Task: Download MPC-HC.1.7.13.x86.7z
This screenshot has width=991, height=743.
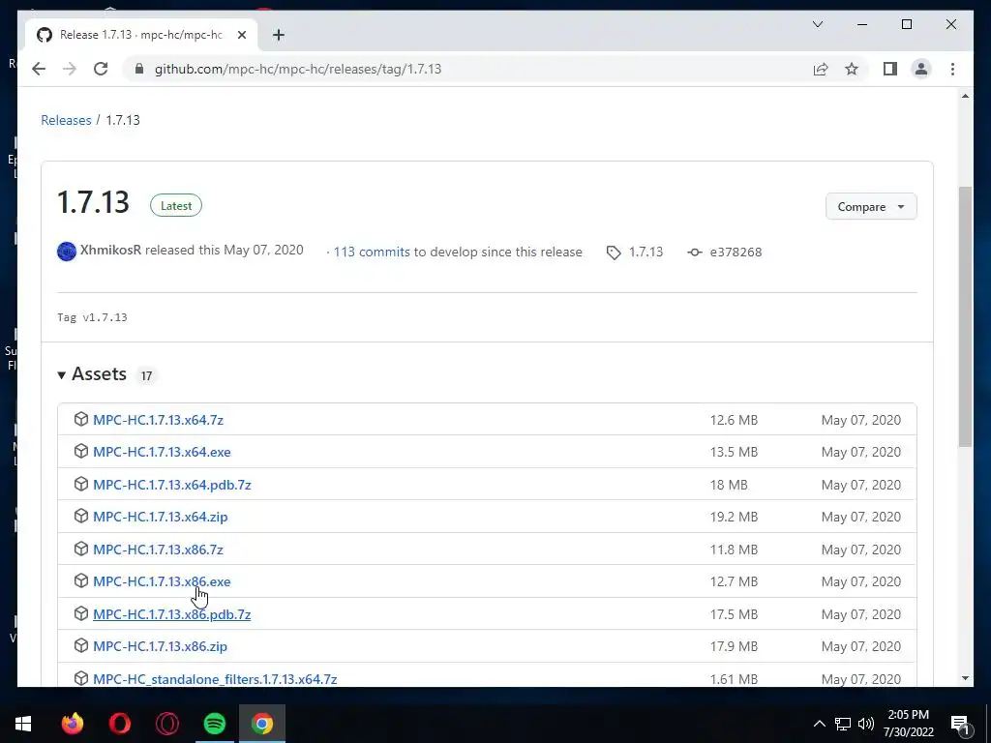Action: click(158, 550)
